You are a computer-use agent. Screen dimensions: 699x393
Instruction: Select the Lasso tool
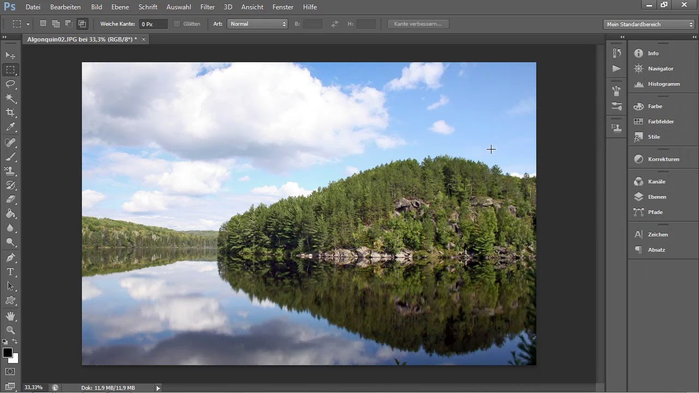coord(10,84)
